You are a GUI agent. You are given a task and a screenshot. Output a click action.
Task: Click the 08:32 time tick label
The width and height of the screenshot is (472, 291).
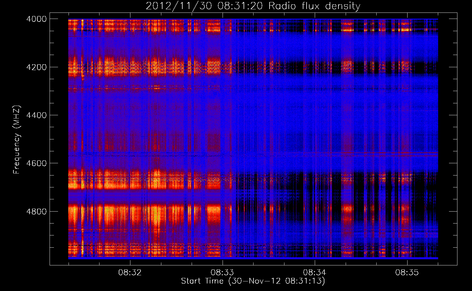coord(130,273)
